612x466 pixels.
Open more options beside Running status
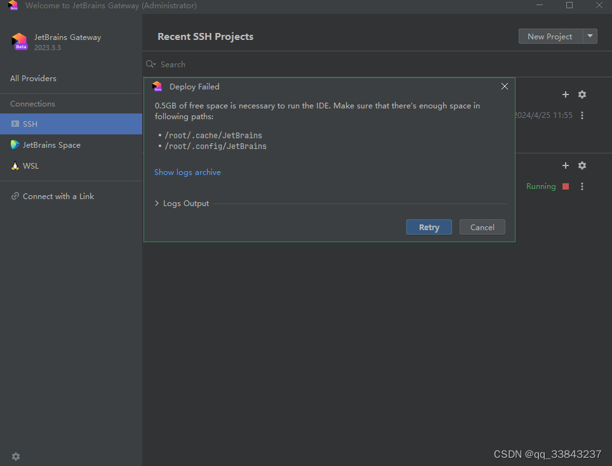[582, 186]
